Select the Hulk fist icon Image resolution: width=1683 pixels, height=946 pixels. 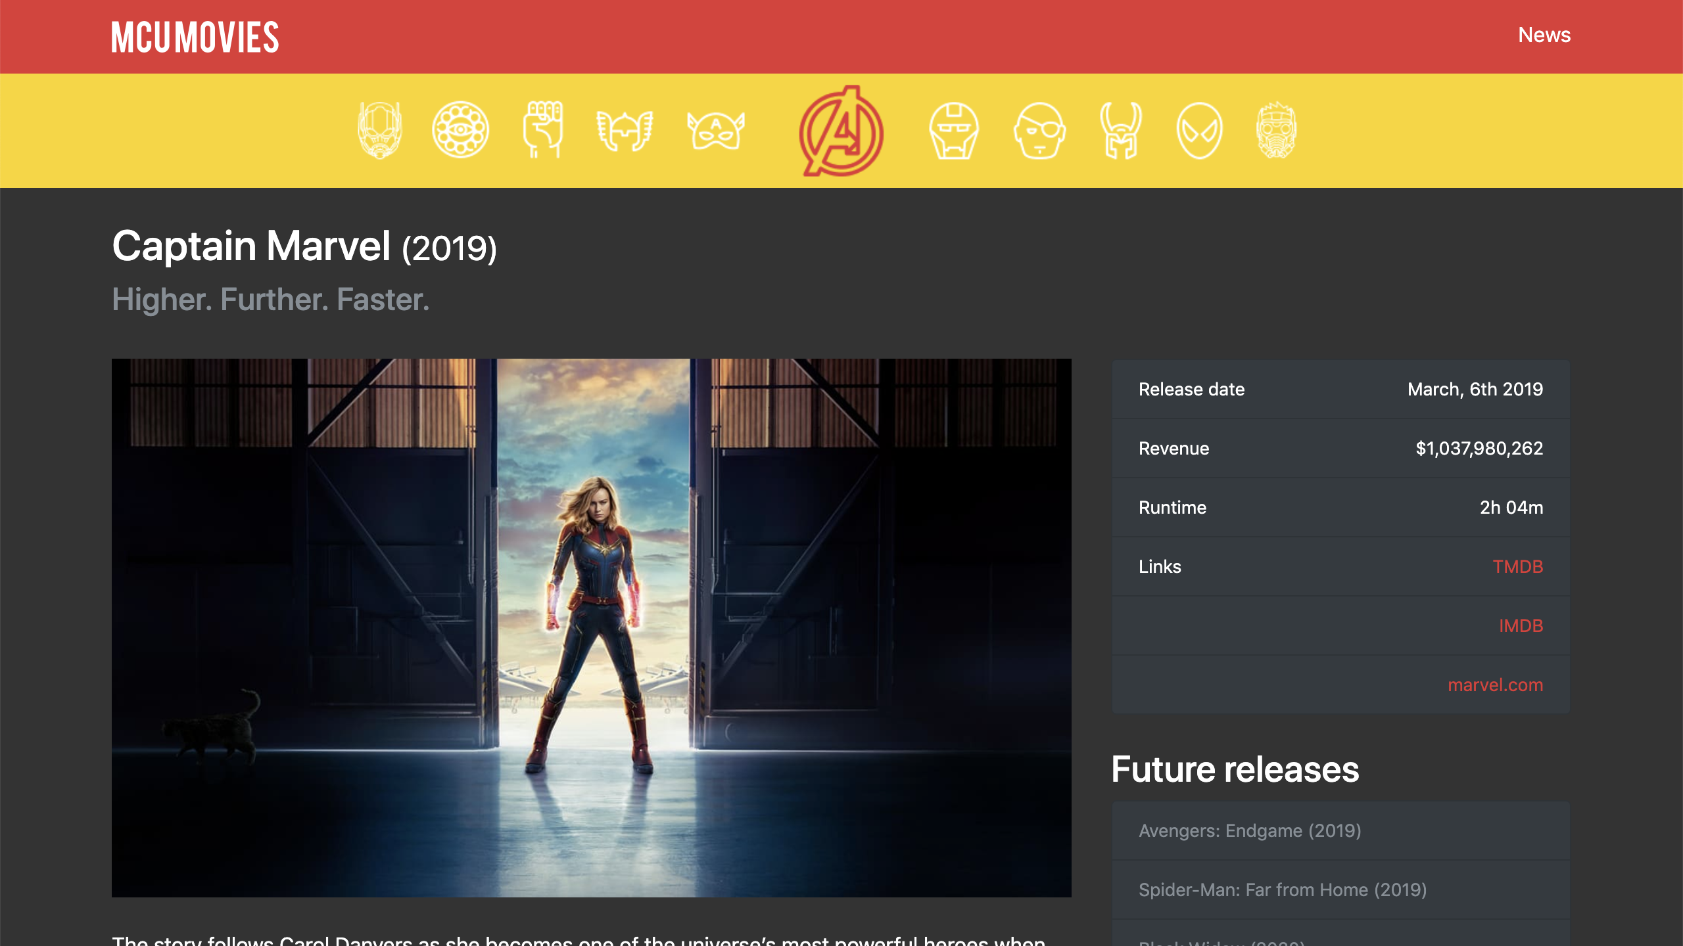pos(542,130)
